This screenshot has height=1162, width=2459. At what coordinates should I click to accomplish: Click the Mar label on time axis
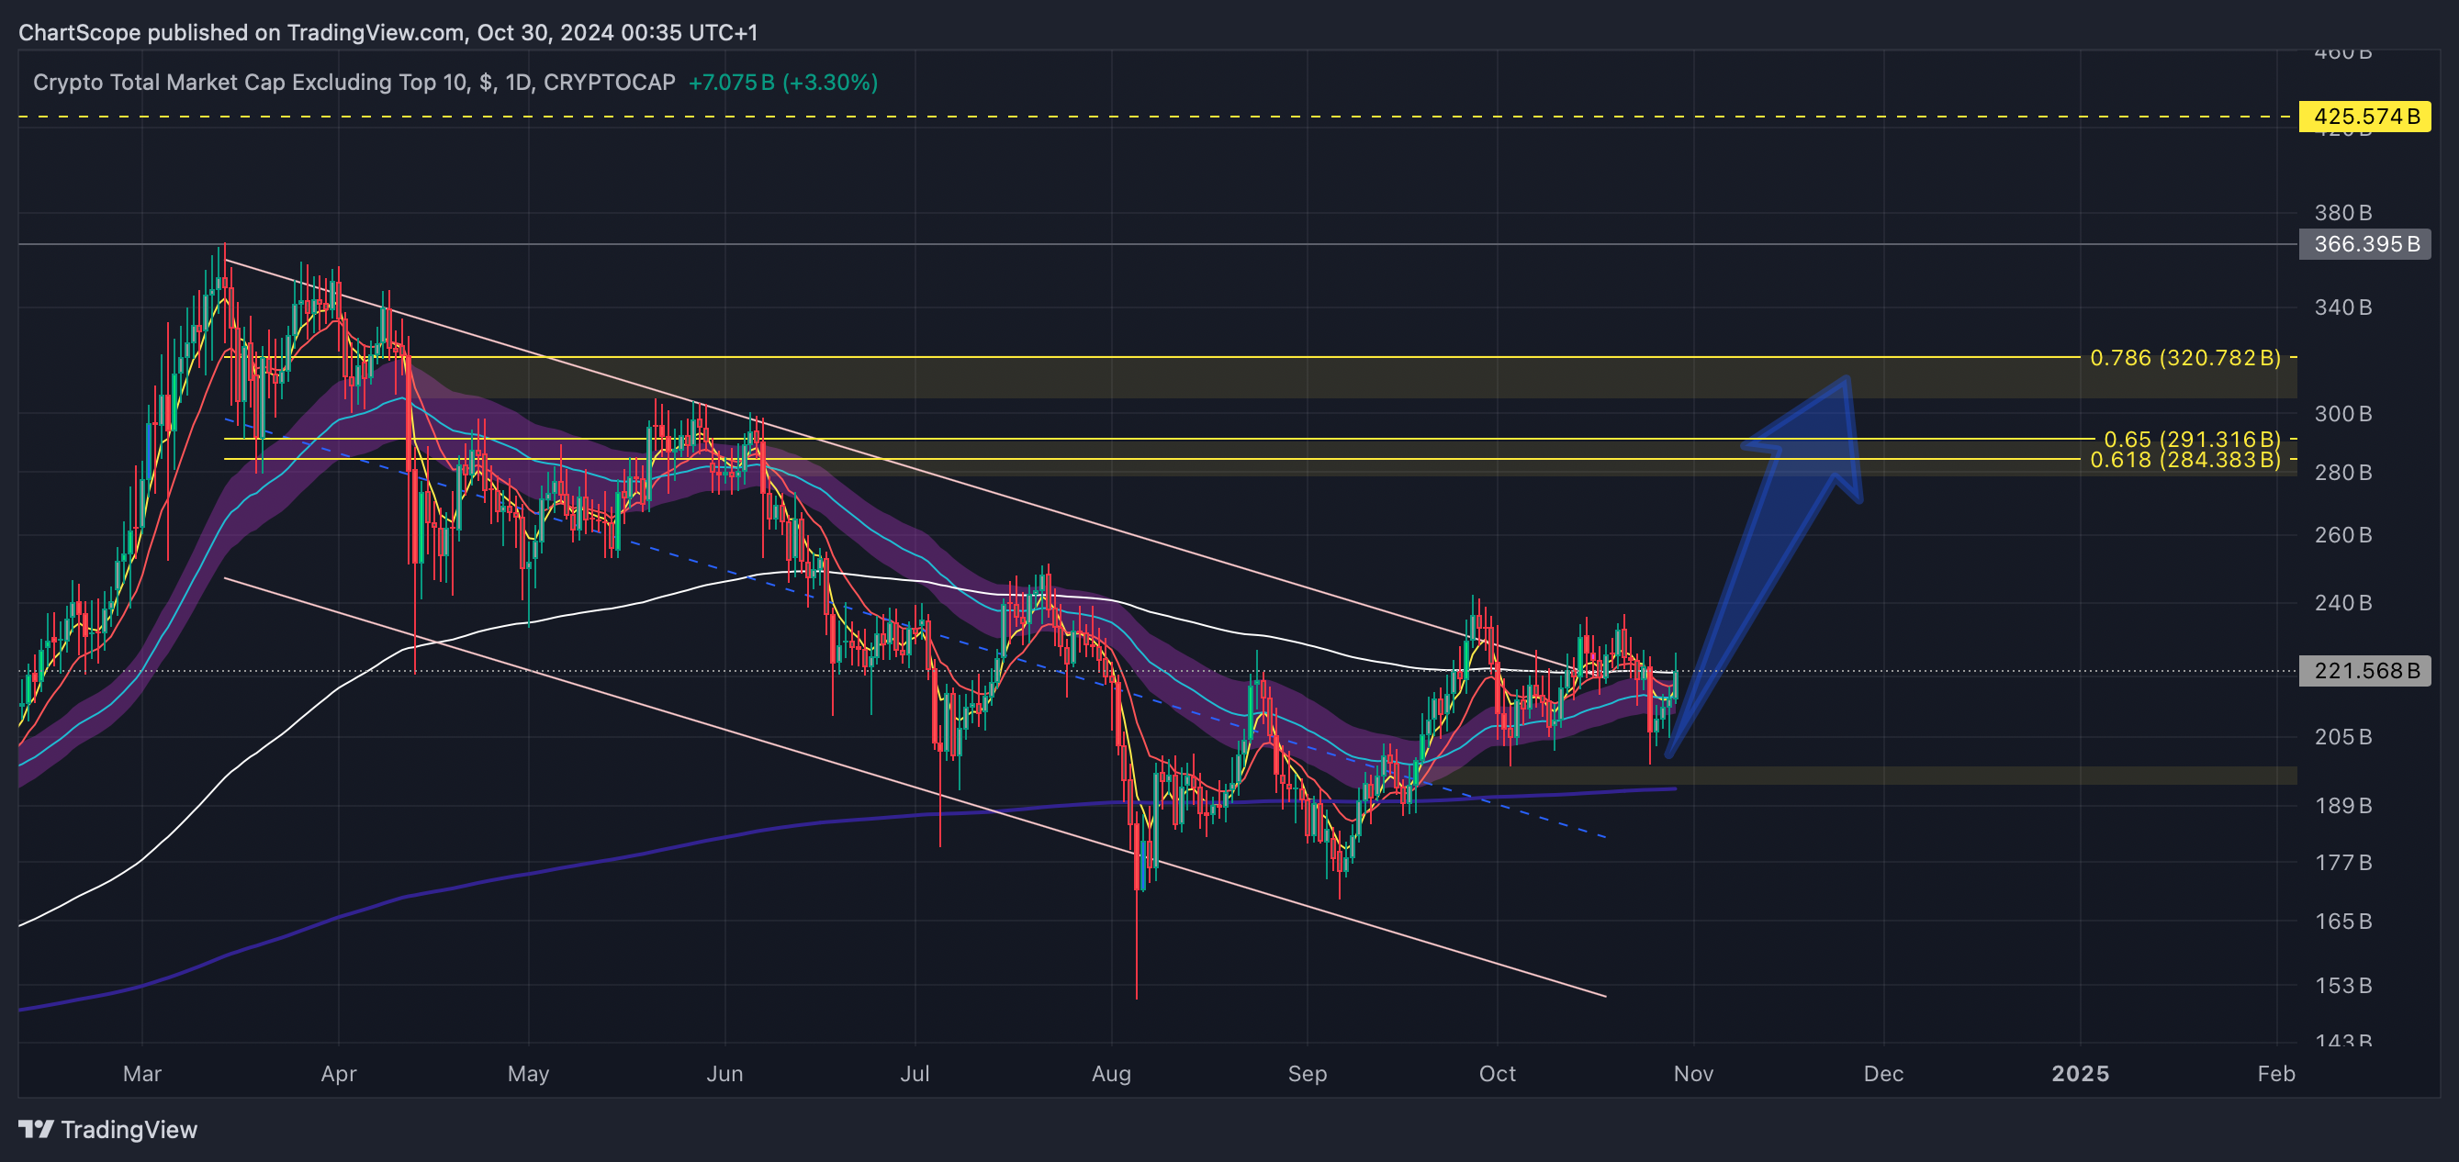click(142, 1073)
